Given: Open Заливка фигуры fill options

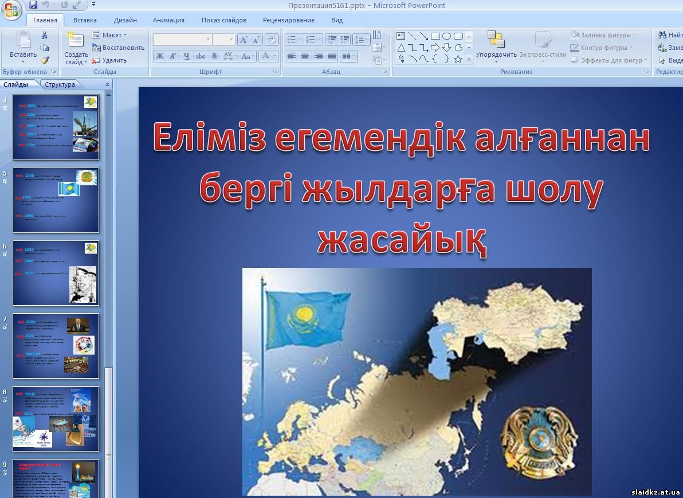Looking at the screenshot, I should (x=603, y=35).
